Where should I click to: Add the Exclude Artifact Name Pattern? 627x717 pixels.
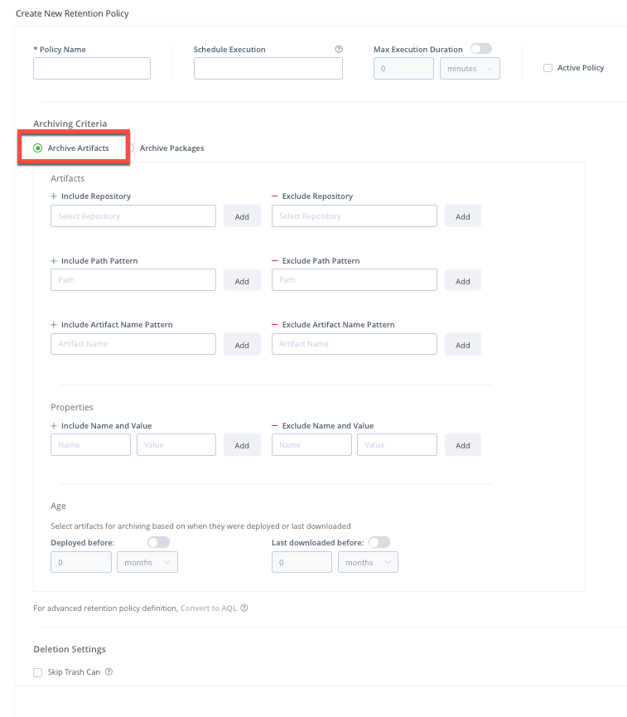pos(462,345)
